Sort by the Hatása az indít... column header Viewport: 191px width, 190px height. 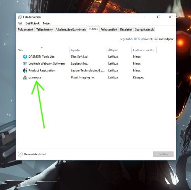(x=144, y=50)
